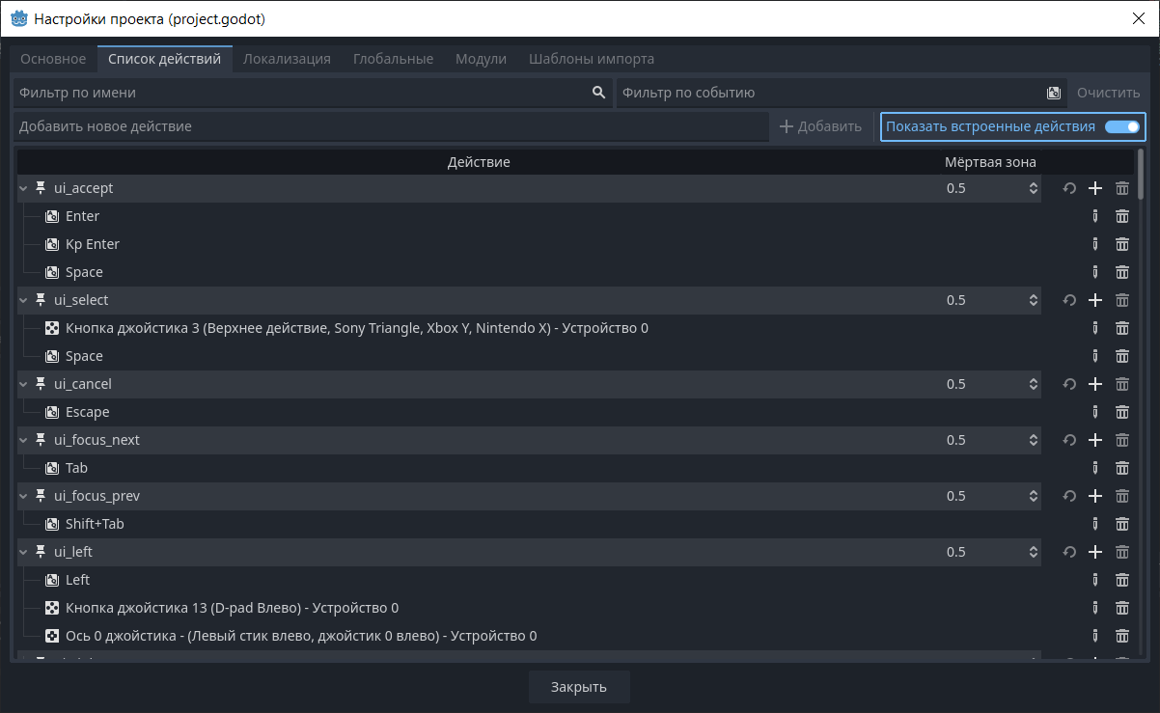Edit the D-pad Влево joystick button event
The width and height of the screenshot is (1160, 713).
tap(1094, 608)
